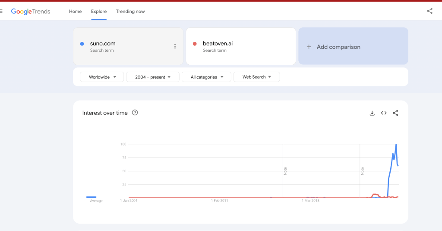Click Add comparison card

click(x=353, y=46)
